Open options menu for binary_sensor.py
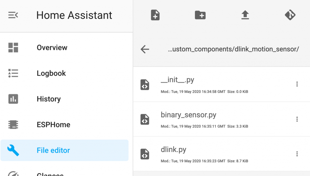This screenshot has width=310, height=176. (297, 119)
